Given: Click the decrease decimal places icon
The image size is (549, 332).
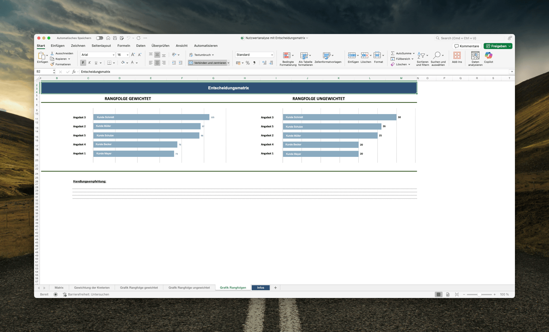Looking at the screenshot, I should point(271,63).
